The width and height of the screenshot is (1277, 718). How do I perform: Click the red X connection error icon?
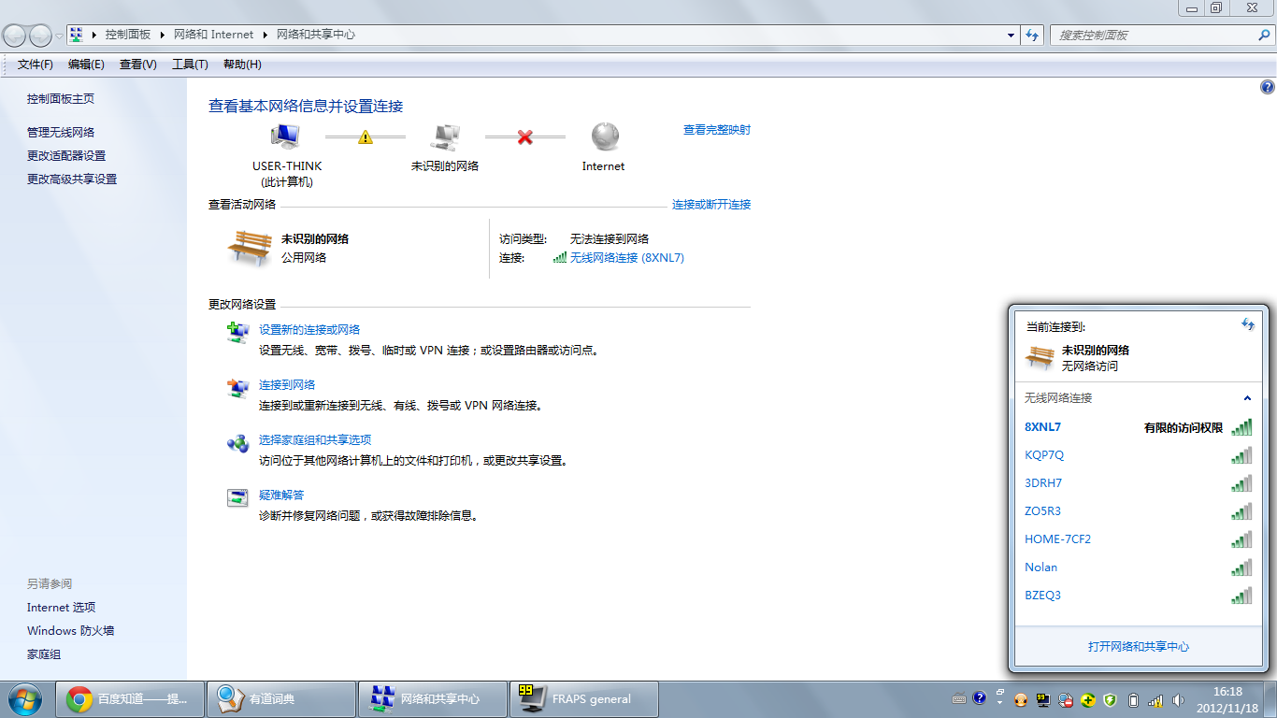tap(524, 137)
